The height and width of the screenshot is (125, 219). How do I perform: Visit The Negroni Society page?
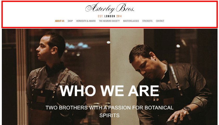109,21
